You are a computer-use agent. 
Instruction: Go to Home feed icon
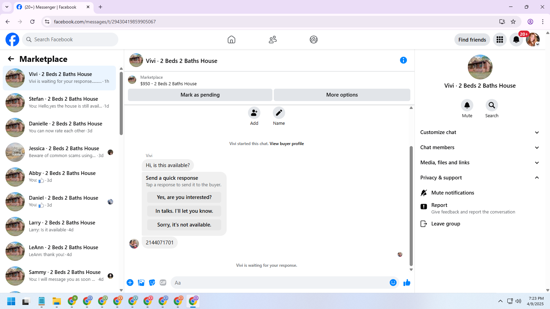point(231,40)
